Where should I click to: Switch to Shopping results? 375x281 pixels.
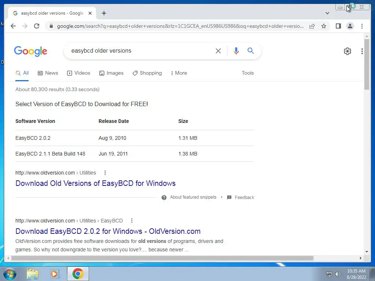point(147,73)
